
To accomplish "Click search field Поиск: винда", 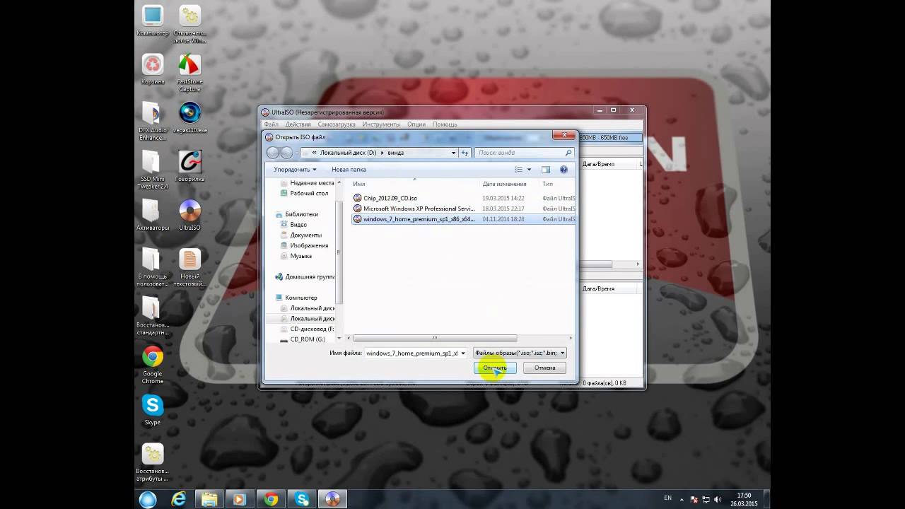I will (524, 153).
